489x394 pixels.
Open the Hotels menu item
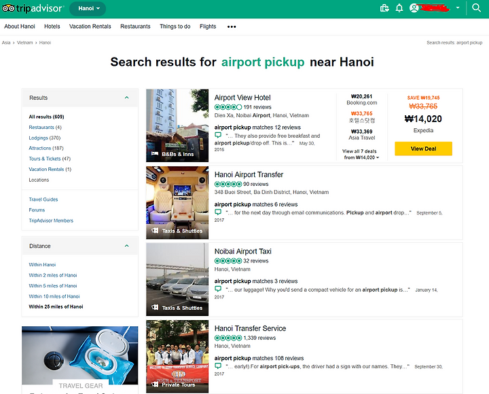tap(52, 26)
